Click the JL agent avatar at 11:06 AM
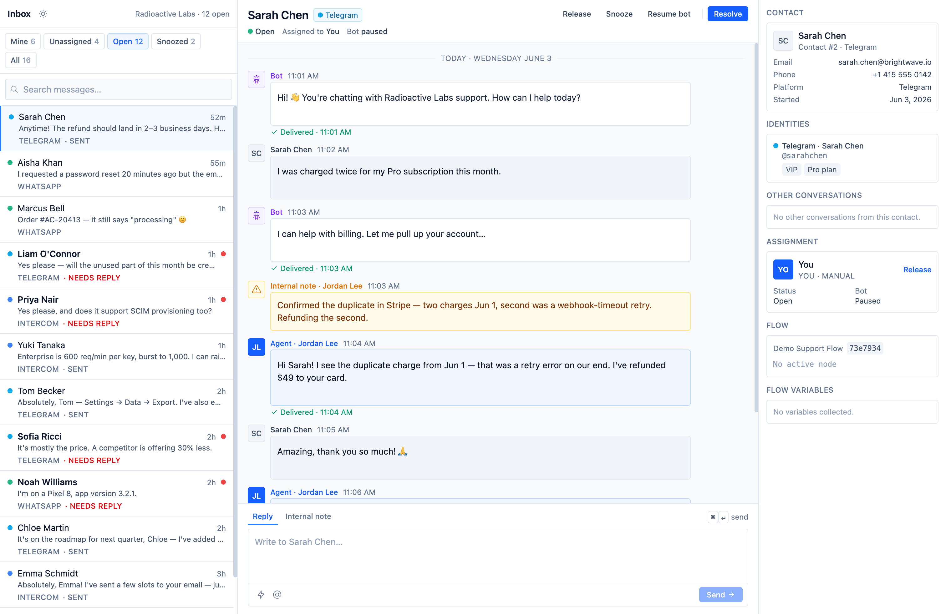The width and height of the screenshot is (946, 614). 257,495
